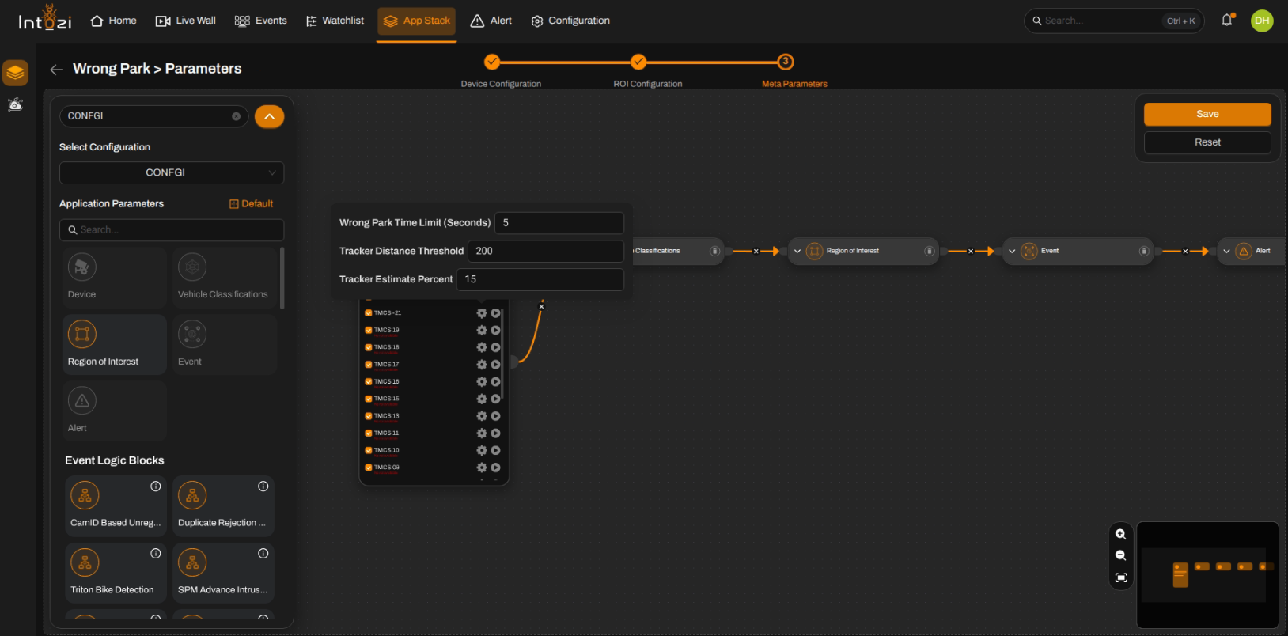Uncheck the TMCS 13 camera checkbox
Screen dimensions: 1288x636
[368, 416]
